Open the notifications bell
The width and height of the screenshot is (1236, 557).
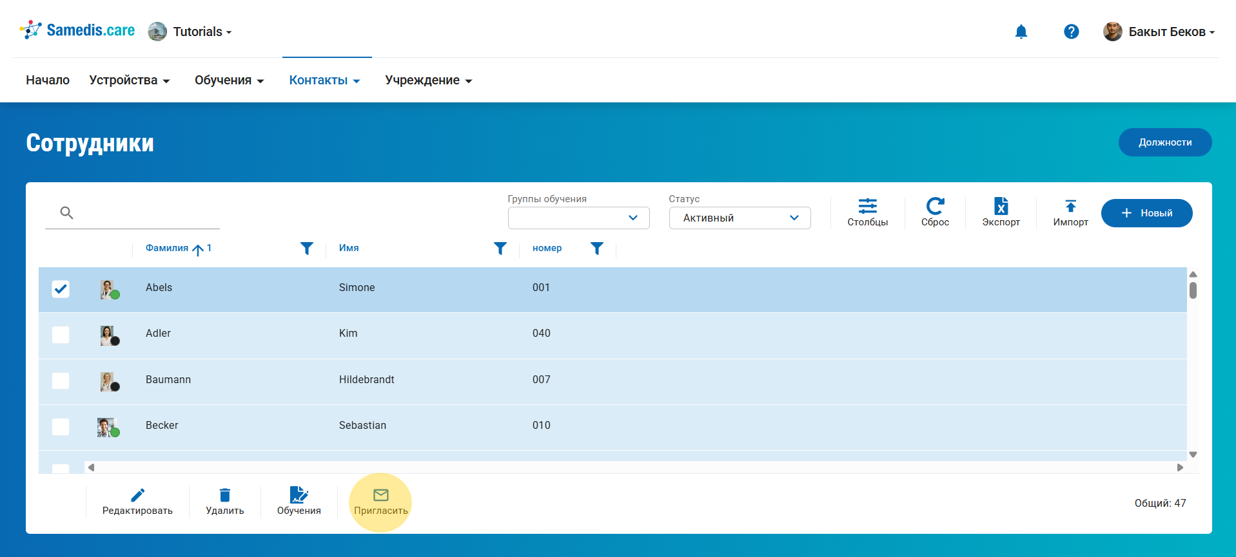[x=1021, y=32]
